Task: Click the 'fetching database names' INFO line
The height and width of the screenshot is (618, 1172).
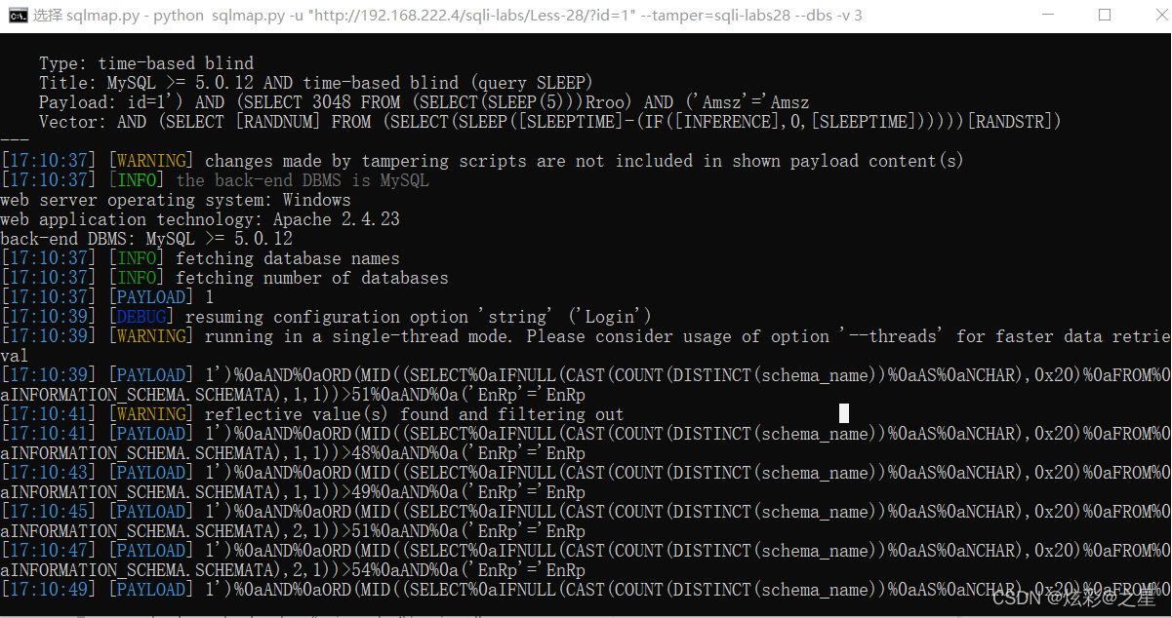Action: tap(200, 258)
